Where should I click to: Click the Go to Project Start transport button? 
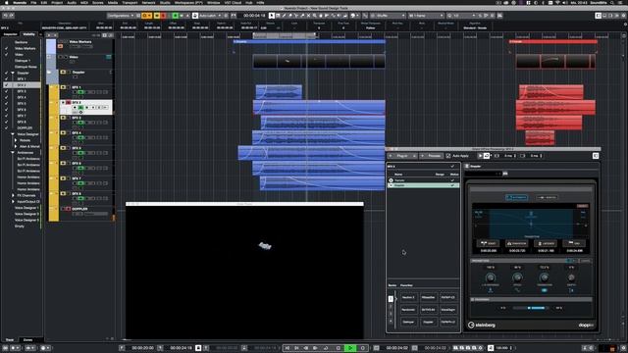point(288,348)
